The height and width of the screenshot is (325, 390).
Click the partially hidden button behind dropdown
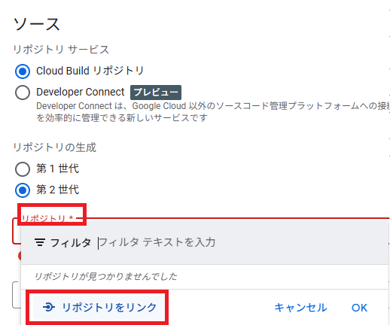click(17, 295)
